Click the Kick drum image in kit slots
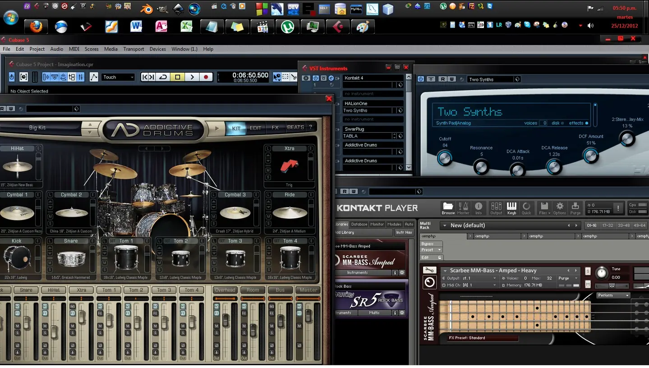 click(x=17, y=259)
